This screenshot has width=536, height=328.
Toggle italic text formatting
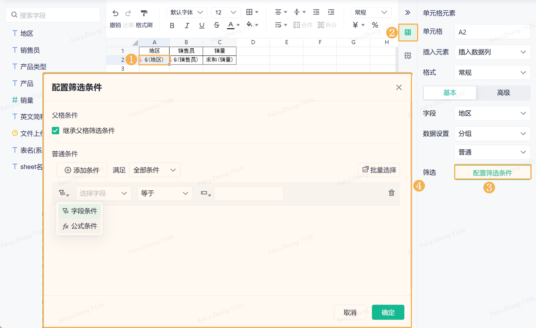point(187,26)
